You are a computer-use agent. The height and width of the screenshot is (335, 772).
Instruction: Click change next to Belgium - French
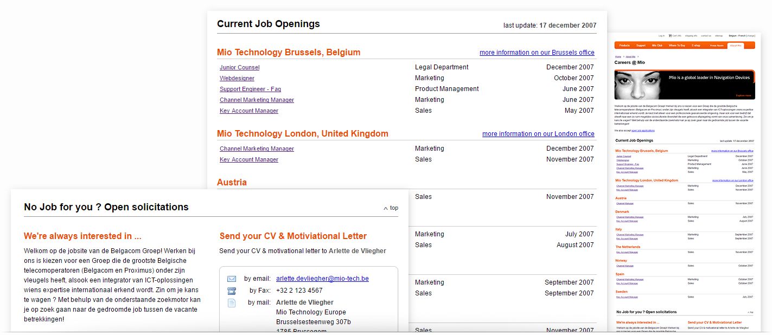tap(750, 36)
